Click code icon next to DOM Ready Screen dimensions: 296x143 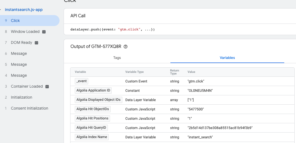pos(37,43)
